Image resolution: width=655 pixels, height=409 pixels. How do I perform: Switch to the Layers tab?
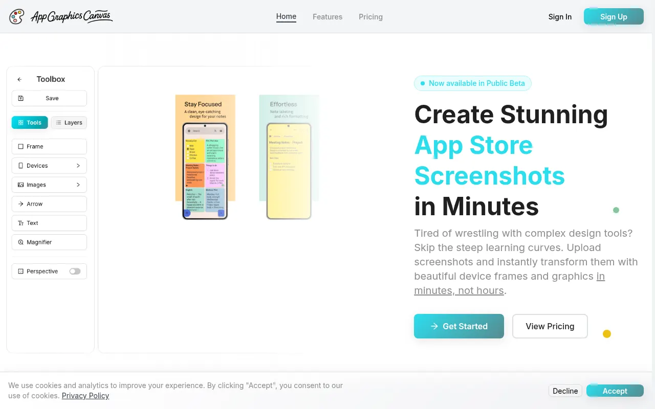coord(69,123)
